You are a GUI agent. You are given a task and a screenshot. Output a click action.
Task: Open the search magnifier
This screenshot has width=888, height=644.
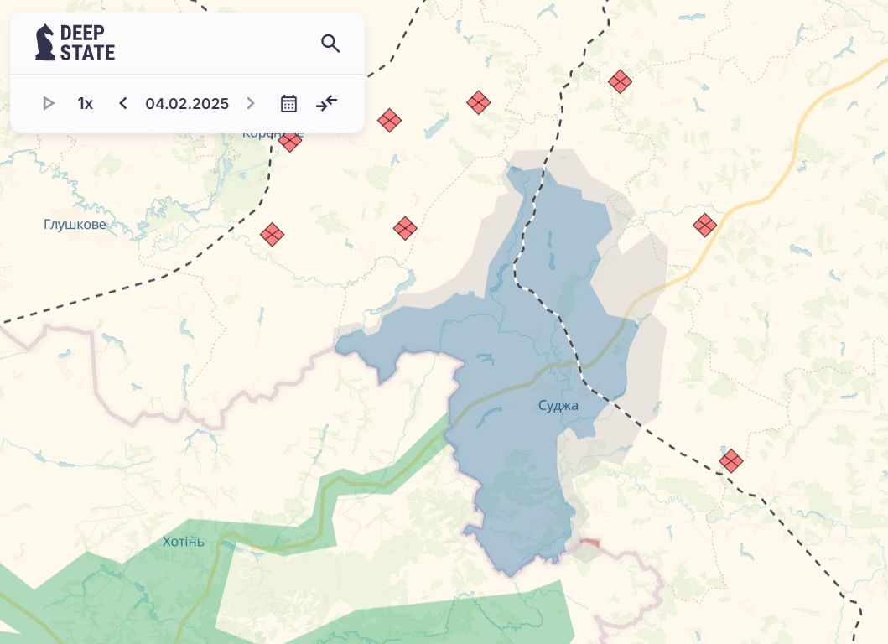(330, 44)
